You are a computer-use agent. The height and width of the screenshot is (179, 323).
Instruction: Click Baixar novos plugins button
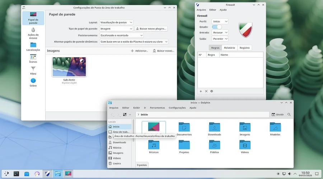151,29
